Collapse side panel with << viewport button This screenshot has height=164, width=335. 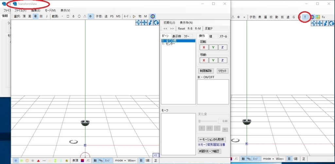pyautogui.click(x=156, y=155)
